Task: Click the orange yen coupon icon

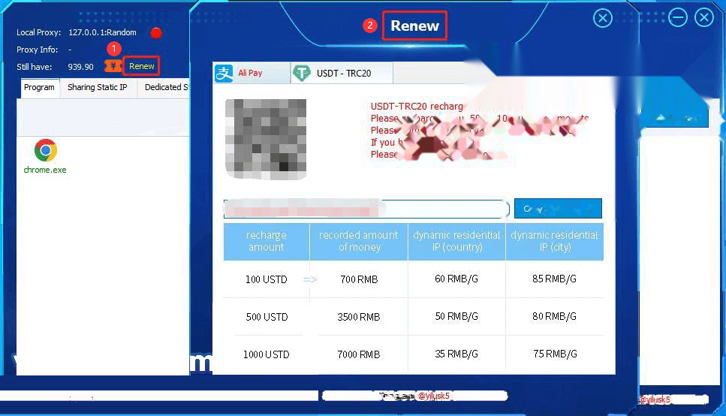Action: pyautogui.click(x=113, y=66)
